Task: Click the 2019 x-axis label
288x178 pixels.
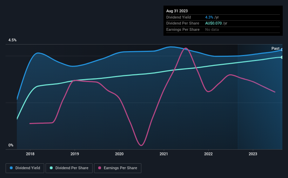Action: coord(75,154)
